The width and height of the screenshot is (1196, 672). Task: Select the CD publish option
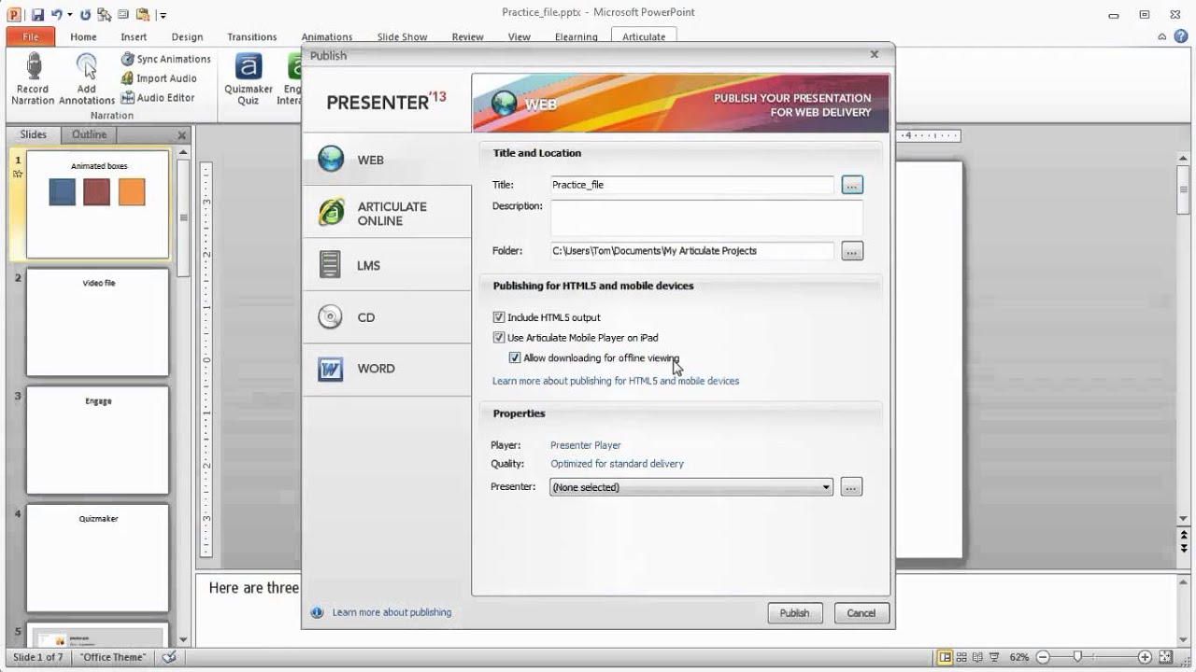pos(387,317)
